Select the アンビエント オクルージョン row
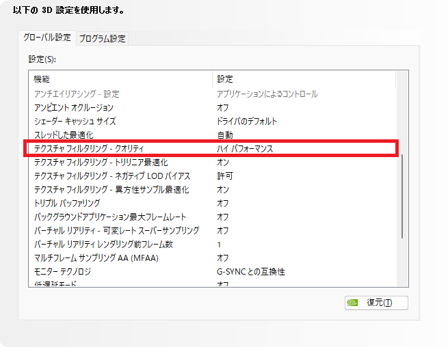Screen dimensions: 448x347 tap(213, 107)
